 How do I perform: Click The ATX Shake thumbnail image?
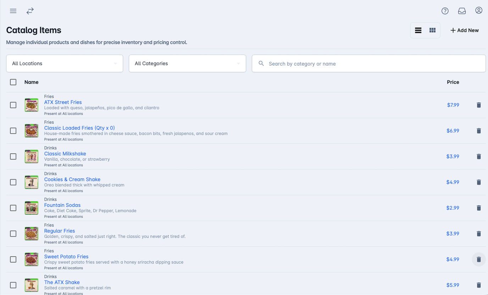point(32,285)
